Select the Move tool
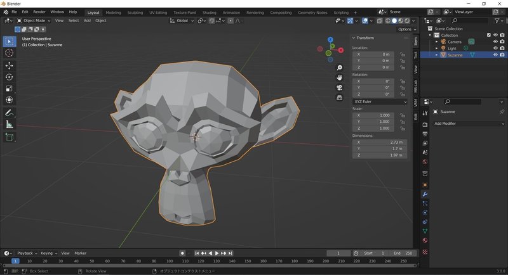Image resolution: width=508 pixels, height=275 pixels. click(10, 66)
